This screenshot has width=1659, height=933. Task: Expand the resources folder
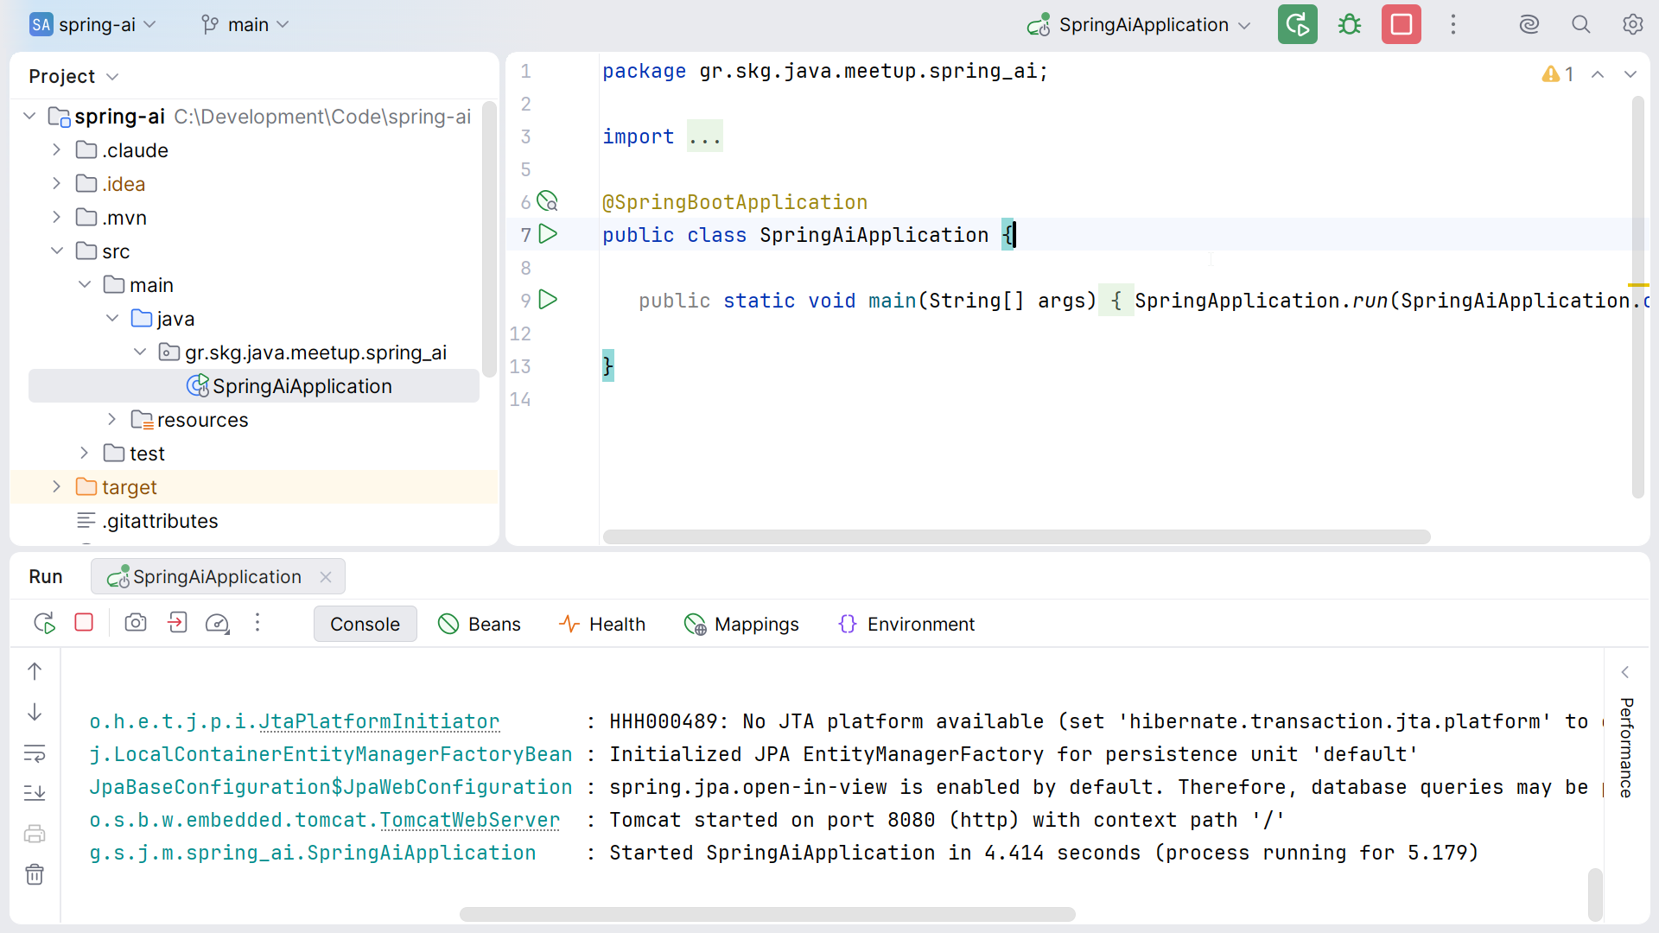click(111, 419)
